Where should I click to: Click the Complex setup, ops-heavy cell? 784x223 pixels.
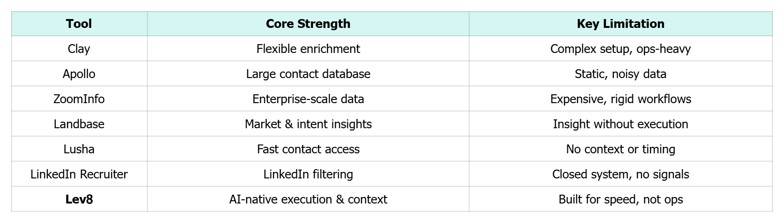click(620, 49)
